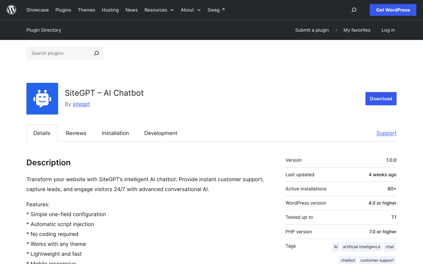Click 'Works with any theme' feature line

[56, 244]
